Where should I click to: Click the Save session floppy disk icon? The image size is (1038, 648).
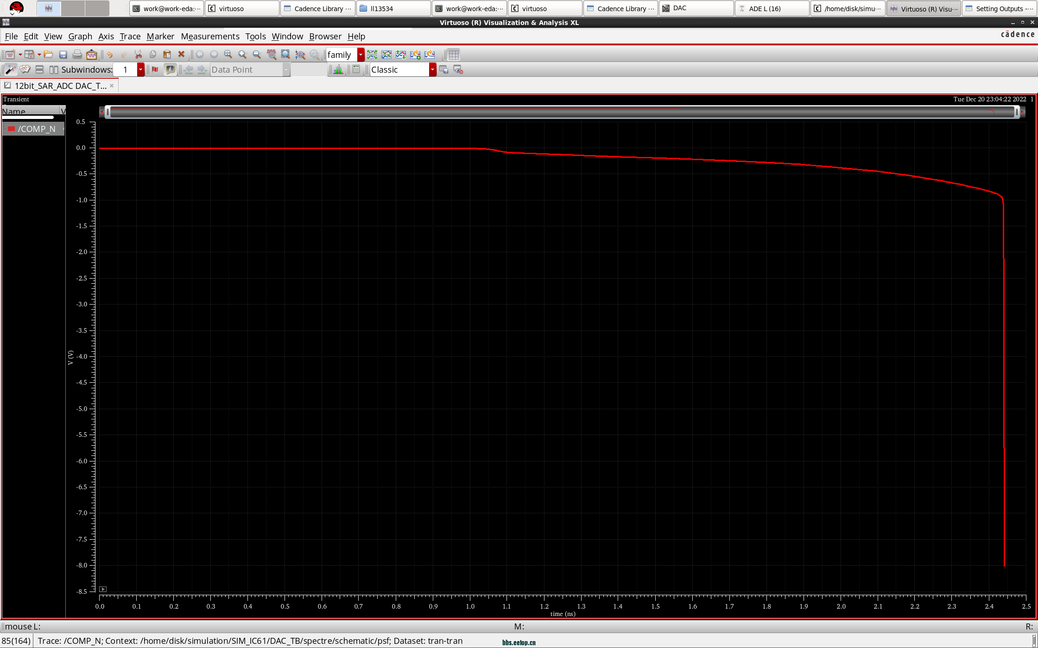point(63,55)
